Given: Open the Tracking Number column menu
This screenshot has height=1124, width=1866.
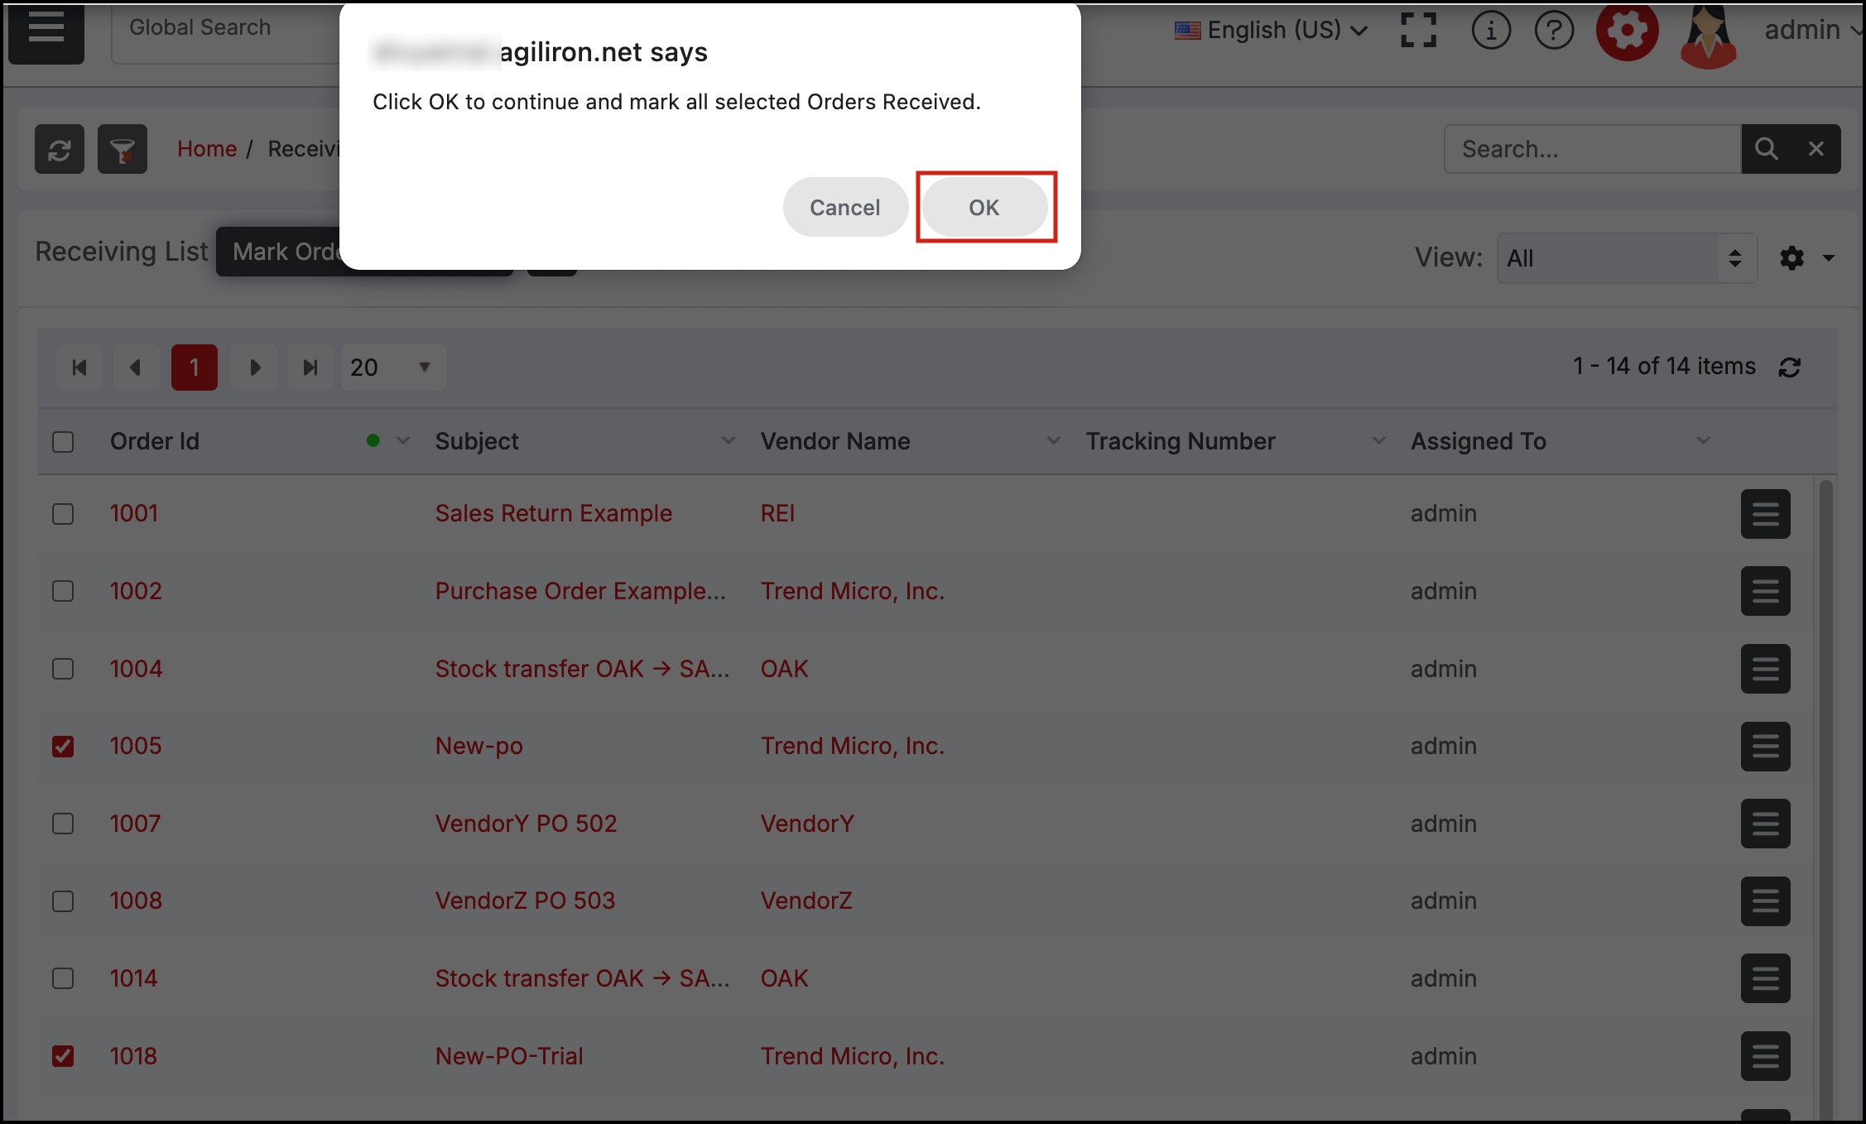Looking at the screenshot, I should 1379,441.
